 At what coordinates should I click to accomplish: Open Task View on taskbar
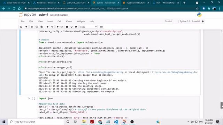(76, 122)
